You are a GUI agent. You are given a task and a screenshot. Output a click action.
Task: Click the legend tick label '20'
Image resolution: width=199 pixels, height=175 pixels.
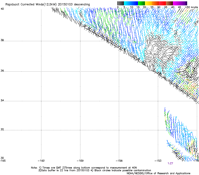(x=144, y=7)
